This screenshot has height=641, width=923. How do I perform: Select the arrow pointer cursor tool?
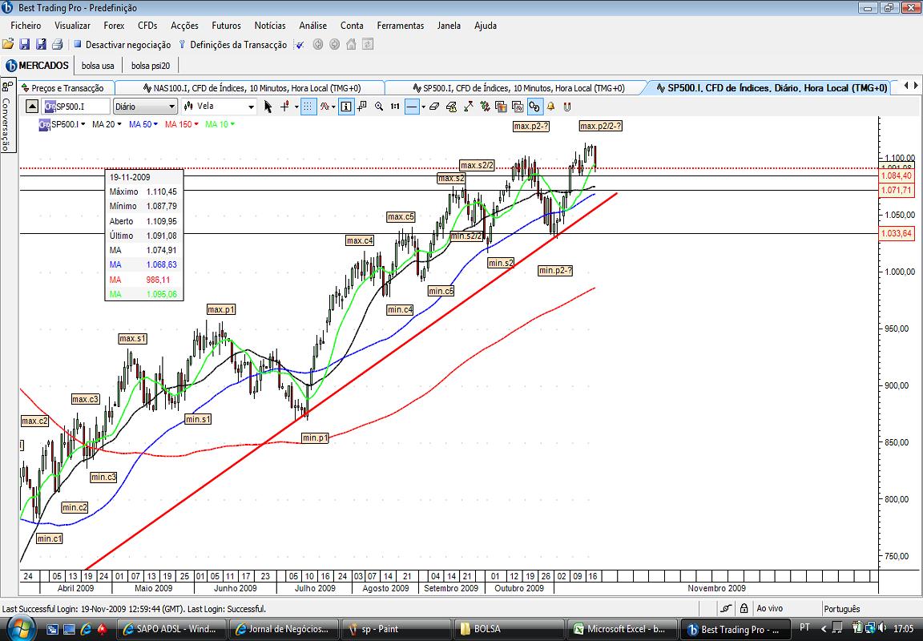268,107
